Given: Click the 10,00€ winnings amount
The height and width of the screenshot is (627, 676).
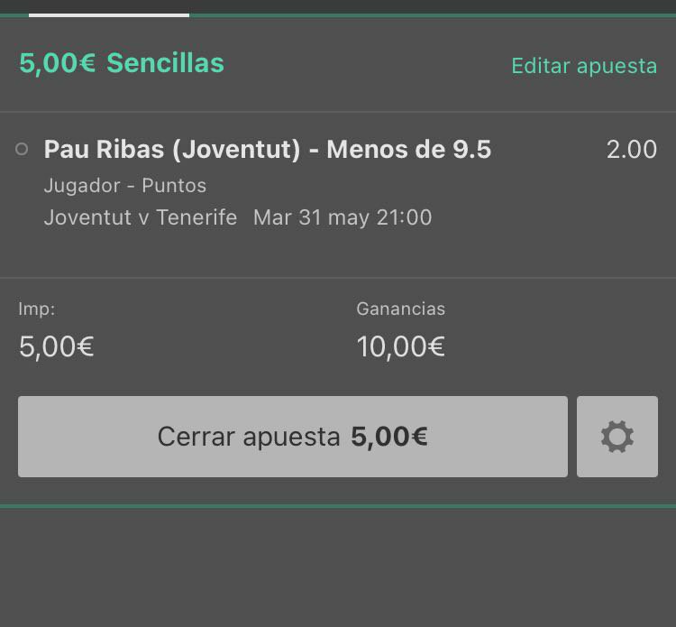Looking at the screenshot, I should click(400, 346).
